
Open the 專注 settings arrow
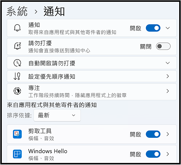coord(168,91)
